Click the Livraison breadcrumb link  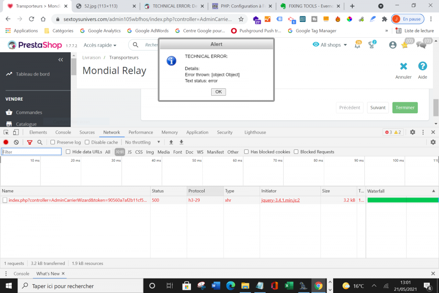click(x=91, y=58)
